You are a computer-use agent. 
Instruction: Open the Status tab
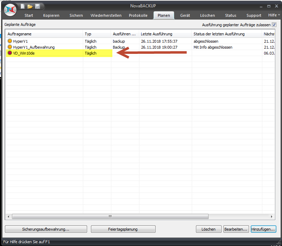pos(231,15)
